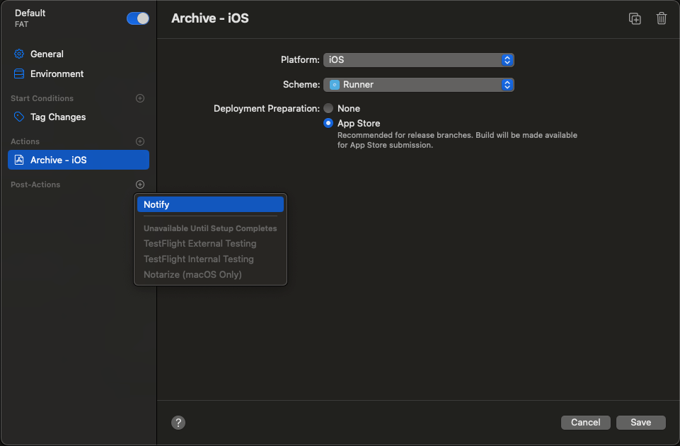Select None deployment preparation radio
The height and width of the screenshot is (446, 680).
[x=328, y=108]
